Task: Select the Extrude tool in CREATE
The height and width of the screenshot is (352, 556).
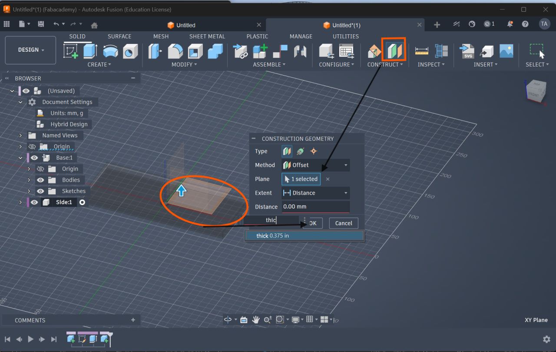Action: pyautogui.click(x=90, y=51)
